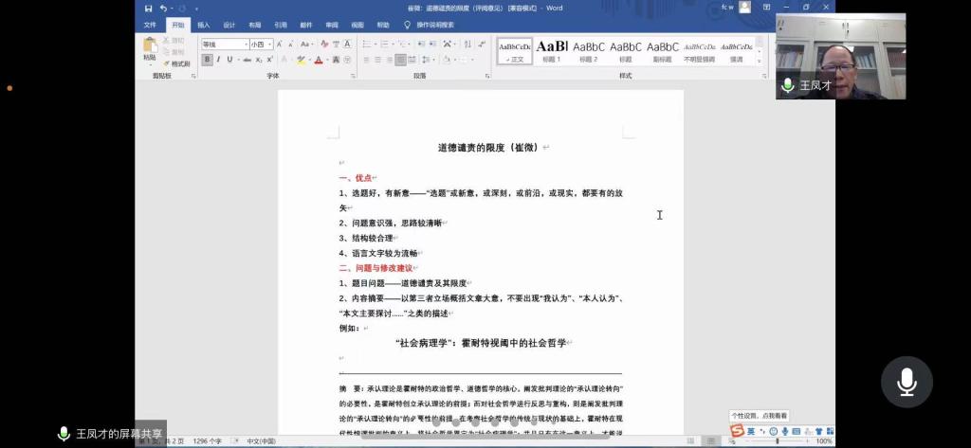Viewport: 971px width, 448px height.
Task: Apply superscript formatting (X²)
Action: coord(270,60)
